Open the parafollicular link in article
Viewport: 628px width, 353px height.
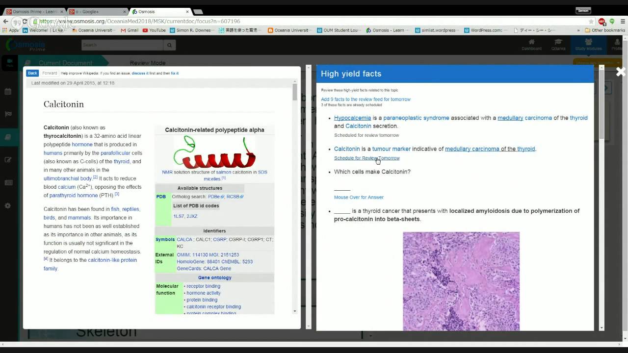115,153
